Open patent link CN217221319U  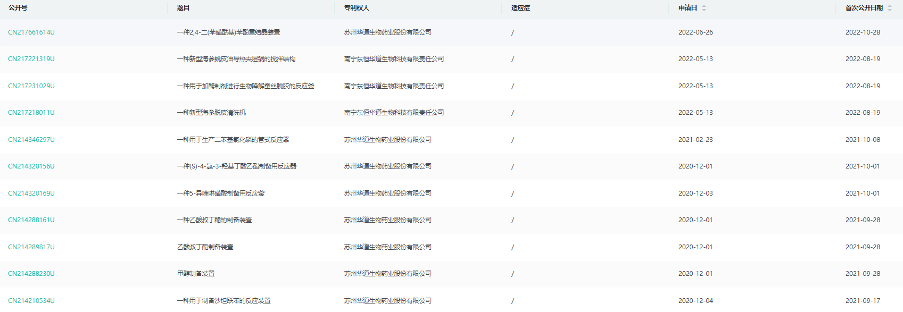click(x=31, y=59)
